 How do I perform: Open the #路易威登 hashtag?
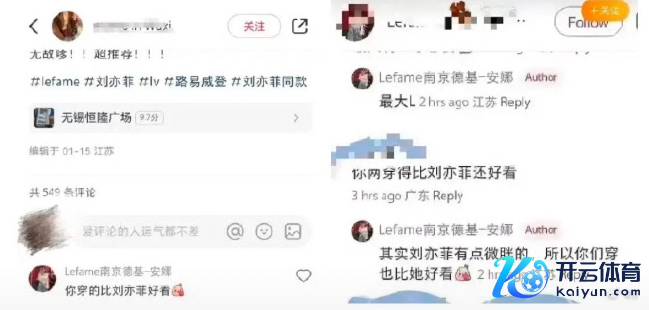pyautogui.click(x=196, y=82)
